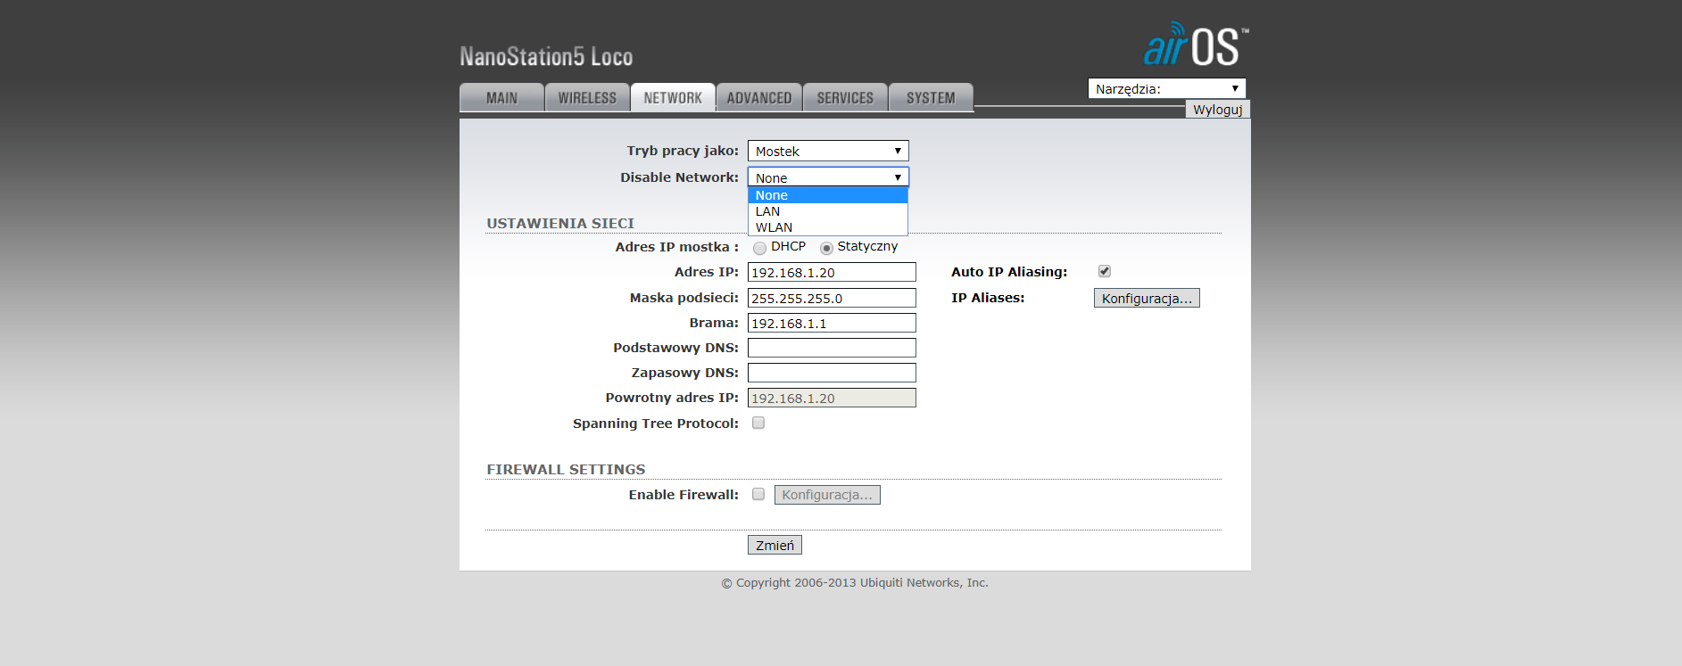
Task: Select the DHCP radio button
Action: click(x=759, y=248)
